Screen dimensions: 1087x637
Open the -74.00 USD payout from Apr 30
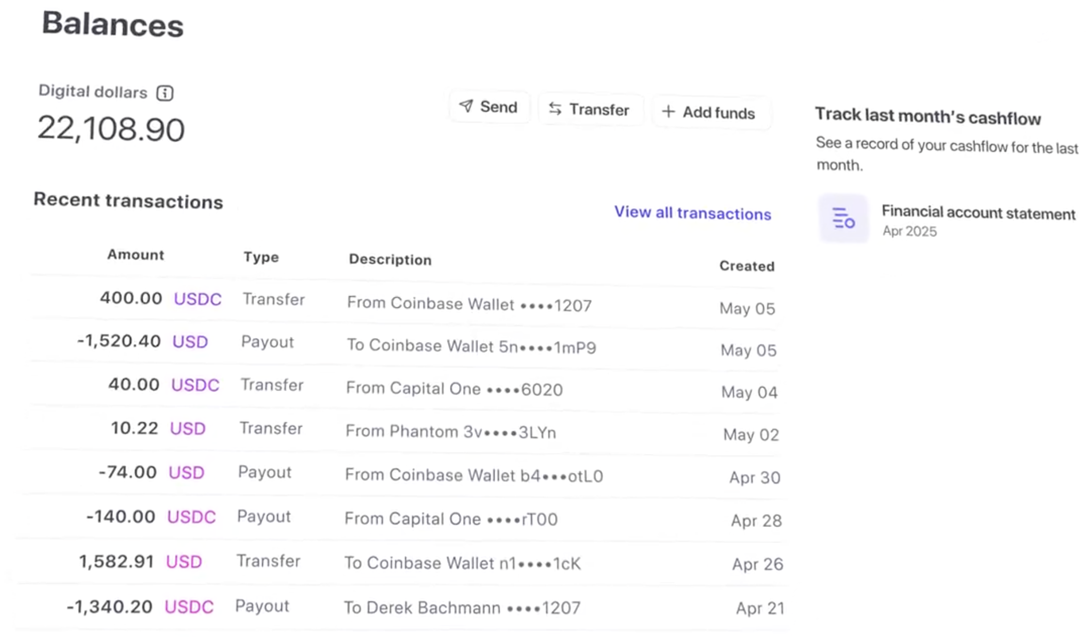(x=474, y=475)
